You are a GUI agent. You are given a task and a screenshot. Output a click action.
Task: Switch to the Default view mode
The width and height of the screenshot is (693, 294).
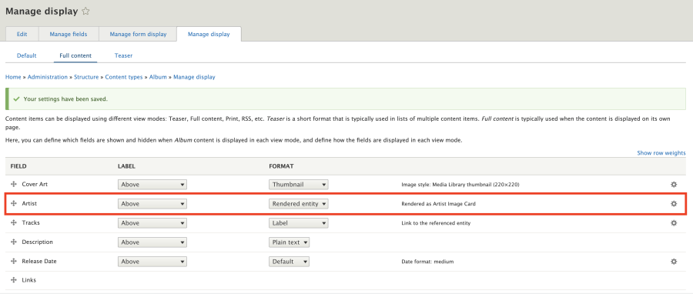tap(26, 55)
